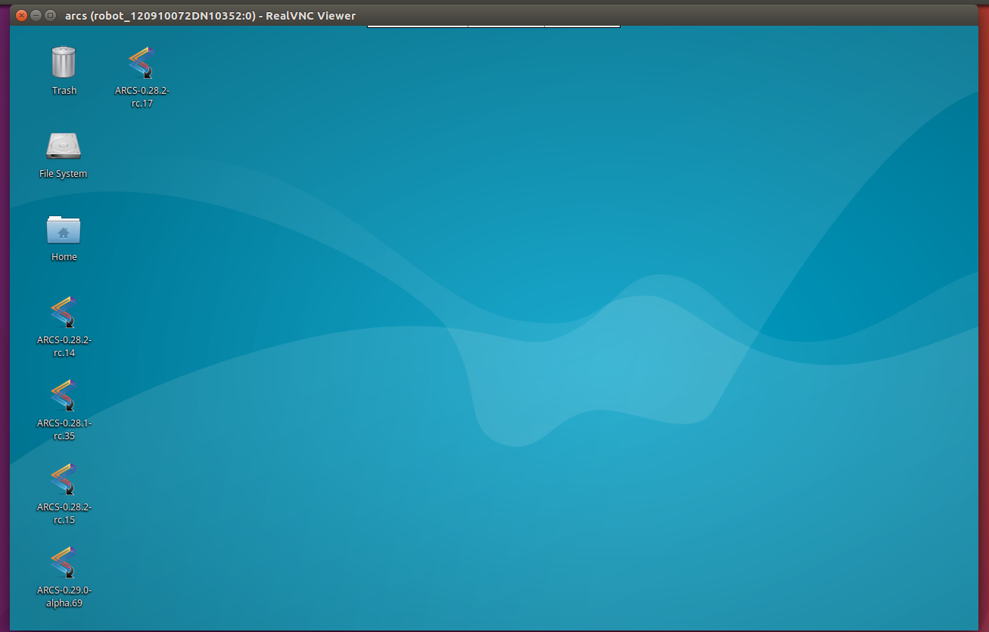
Task: Click the RealVNC Viewer title bar text
Action: [x=210, y=16]
